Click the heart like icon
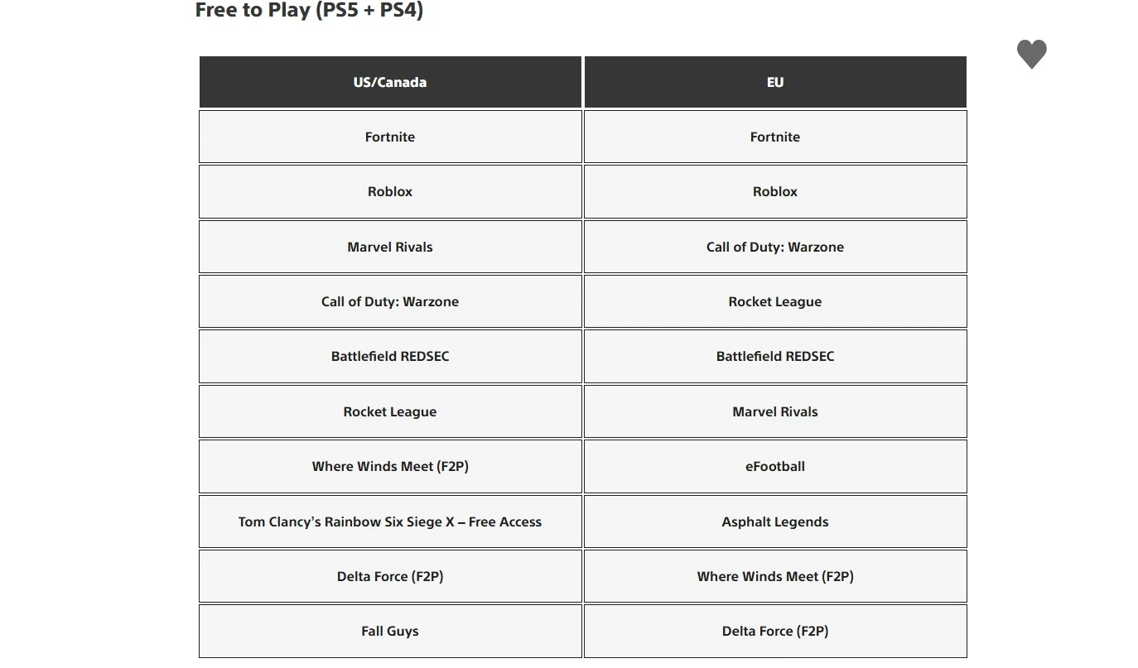The image size is (1138, 668). (x=1031, y=55)
